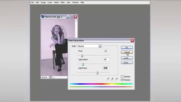
Task: Click the 66.67% zoom level field
Action: pos(45,77)
